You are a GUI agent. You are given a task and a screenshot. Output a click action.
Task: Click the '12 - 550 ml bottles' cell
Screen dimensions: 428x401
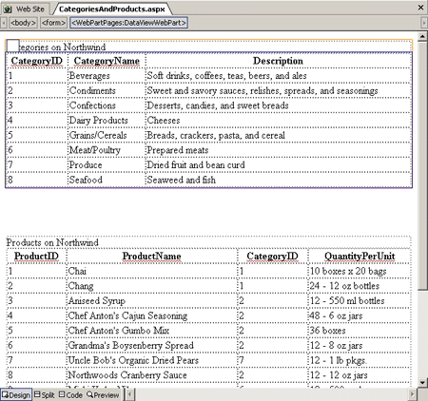click(360, 301)
